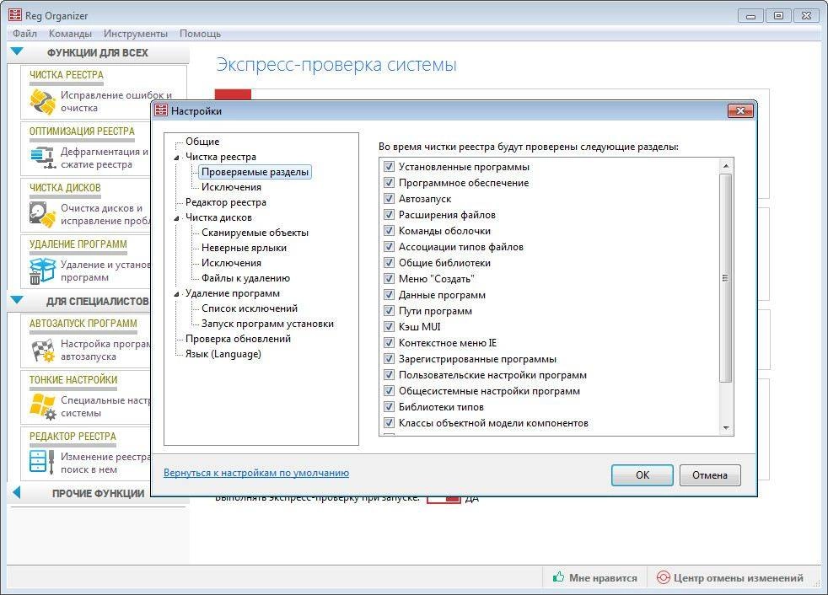This screenshot has width=828, height=595.
Task: Click the thumbs-up like icon
Action: click(558, 577)
